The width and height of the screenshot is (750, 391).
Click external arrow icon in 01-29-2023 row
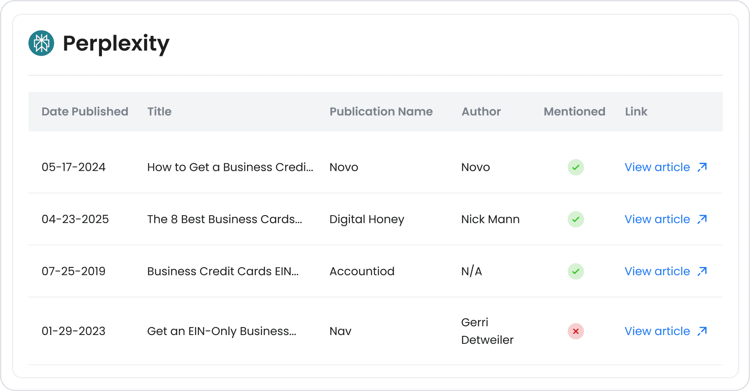(x=702, y=331)
